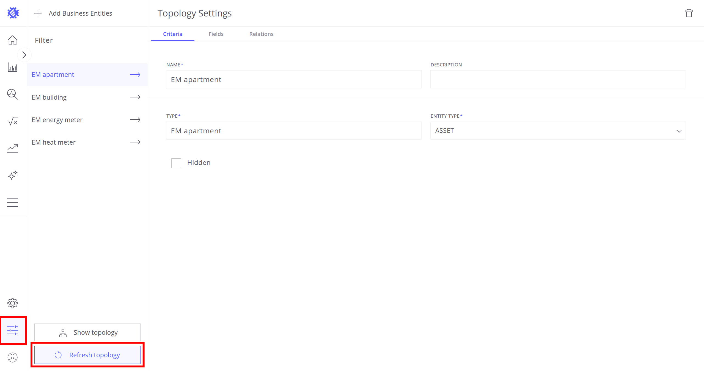Open the sparkle AI icon
704x371 pixels.
click(12, 175)
